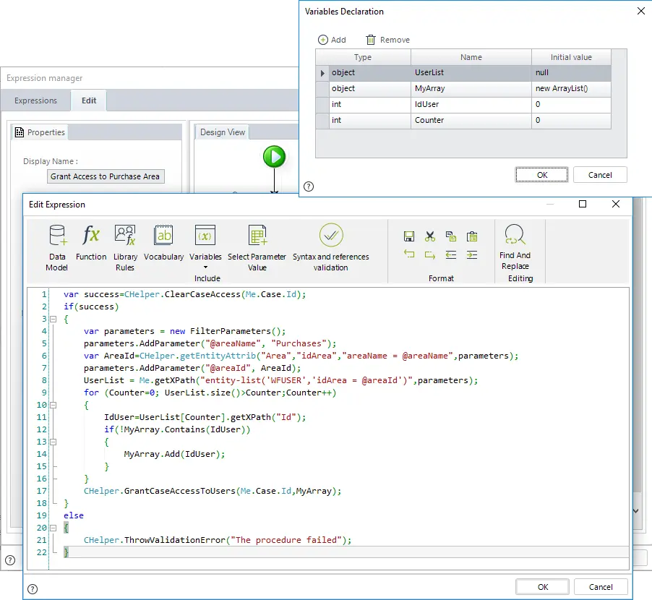Confirm Variables Declaration with OK

pyautogui.click(x=542, y=175)
